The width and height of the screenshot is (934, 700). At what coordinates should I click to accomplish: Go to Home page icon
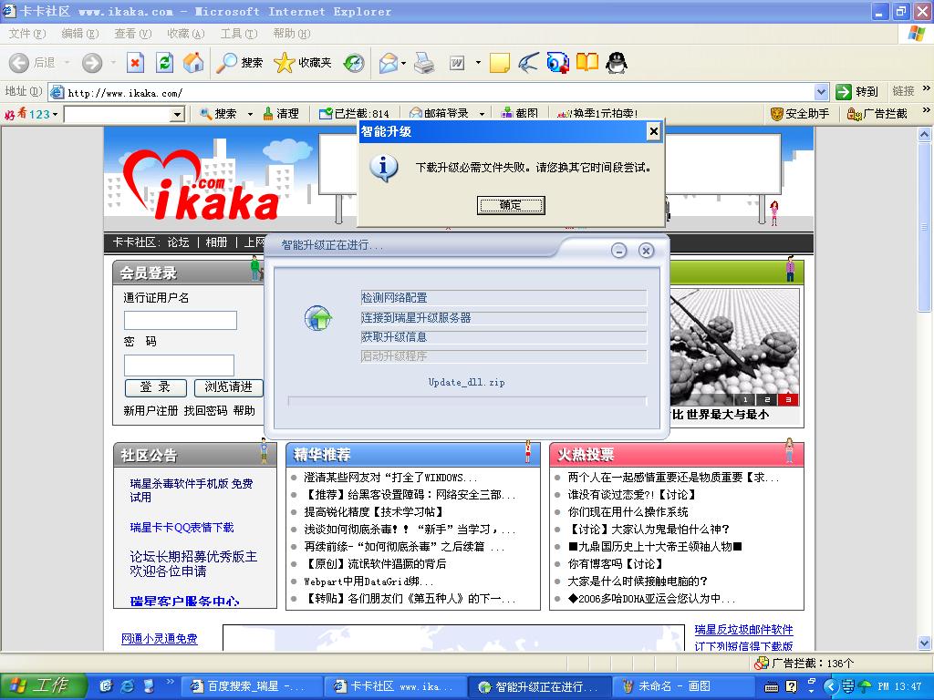(x=193, y=63)
